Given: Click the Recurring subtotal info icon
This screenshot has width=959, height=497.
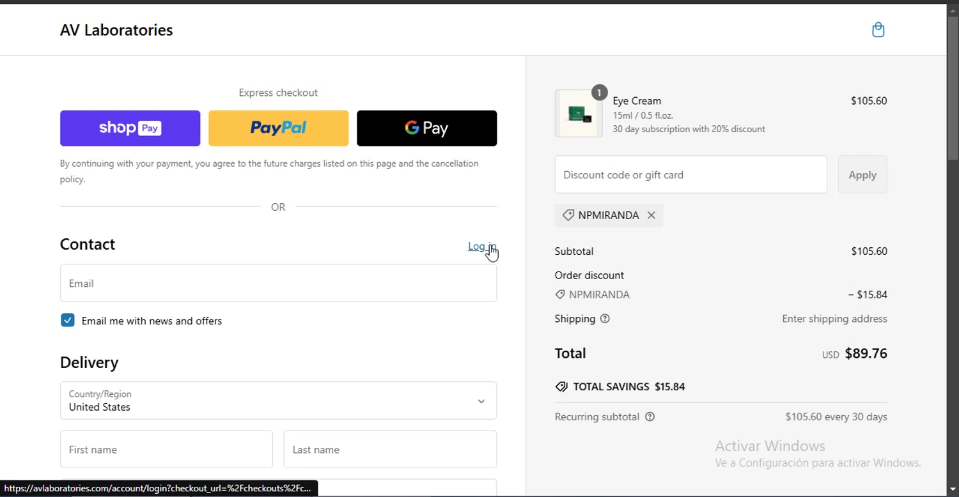Looking at the screenshot, I should (x=650, y=417).
